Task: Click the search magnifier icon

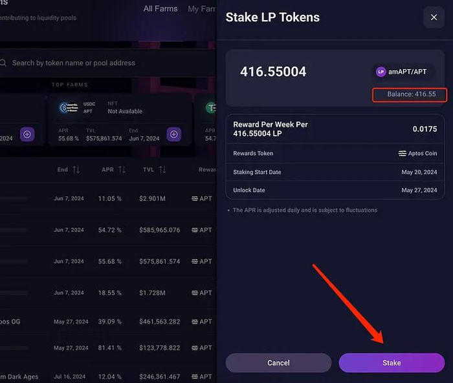Action: [3, 63]
